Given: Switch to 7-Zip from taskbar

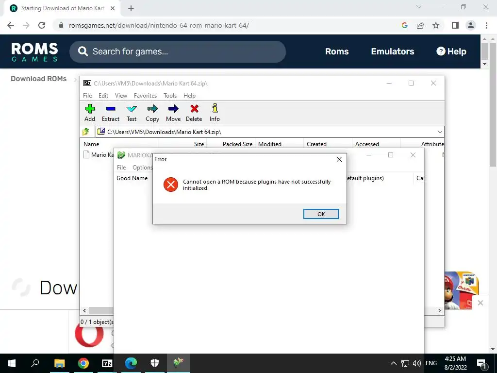Looking at the screenshot, I should pos(107,363).
